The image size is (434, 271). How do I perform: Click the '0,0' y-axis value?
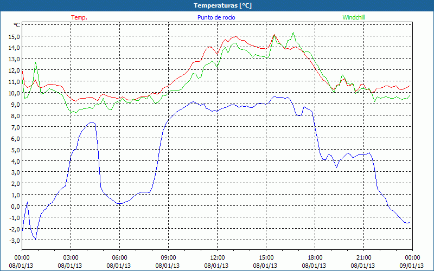16,207
